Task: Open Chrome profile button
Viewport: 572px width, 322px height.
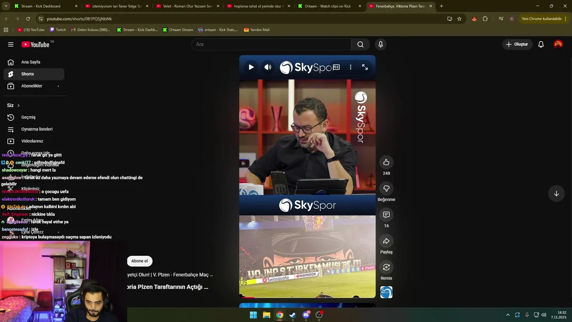Action: coord(512,19)
